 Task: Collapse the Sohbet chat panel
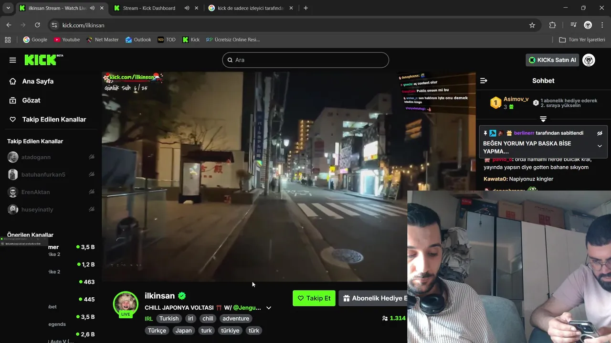pos(484,81)
